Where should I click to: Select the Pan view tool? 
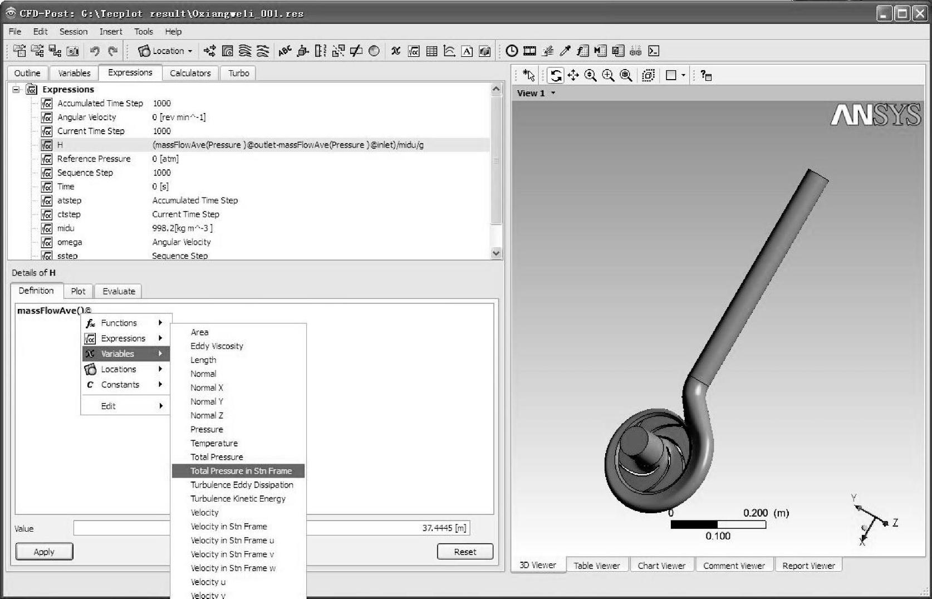573,75
